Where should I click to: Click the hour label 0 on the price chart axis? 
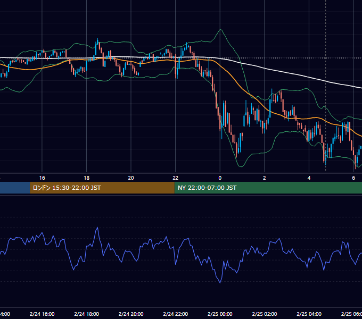[220, 178]
